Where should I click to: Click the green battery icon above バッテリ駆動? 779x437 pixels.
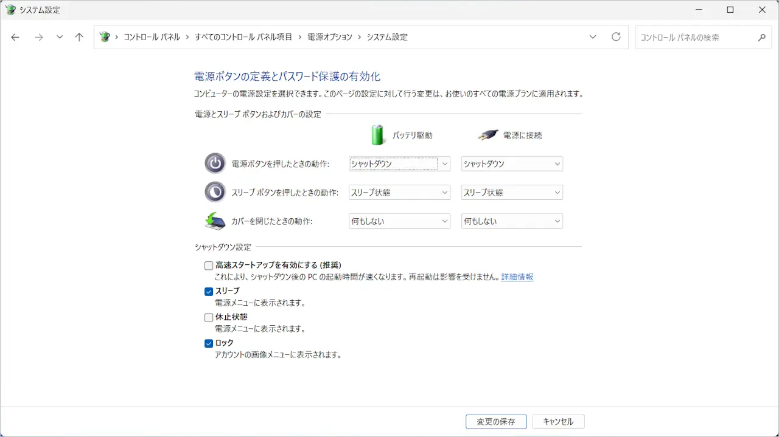pyautogui.click(x=377, y=134)
